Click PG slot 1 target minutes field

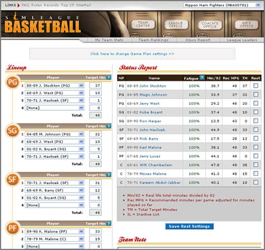(96, 85)
